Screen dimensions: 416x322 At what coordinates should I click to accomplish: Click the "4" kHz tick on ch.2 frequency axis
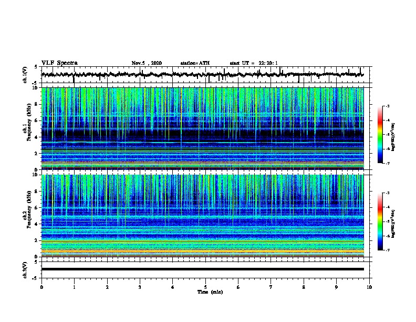point(37,224)
